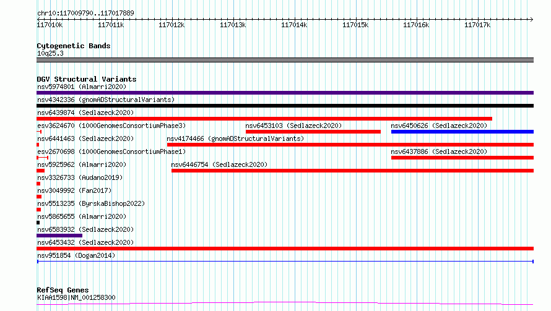Open nsv6583932 (Sedlazeck2020) label
This screenshot has height=311, width=551.
click(x=85, y=229)
